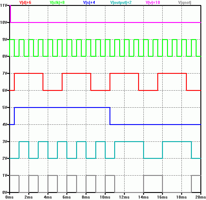Click the 6V vertical axis label
The width and height of the screenshot is (206, 200).
5,90
